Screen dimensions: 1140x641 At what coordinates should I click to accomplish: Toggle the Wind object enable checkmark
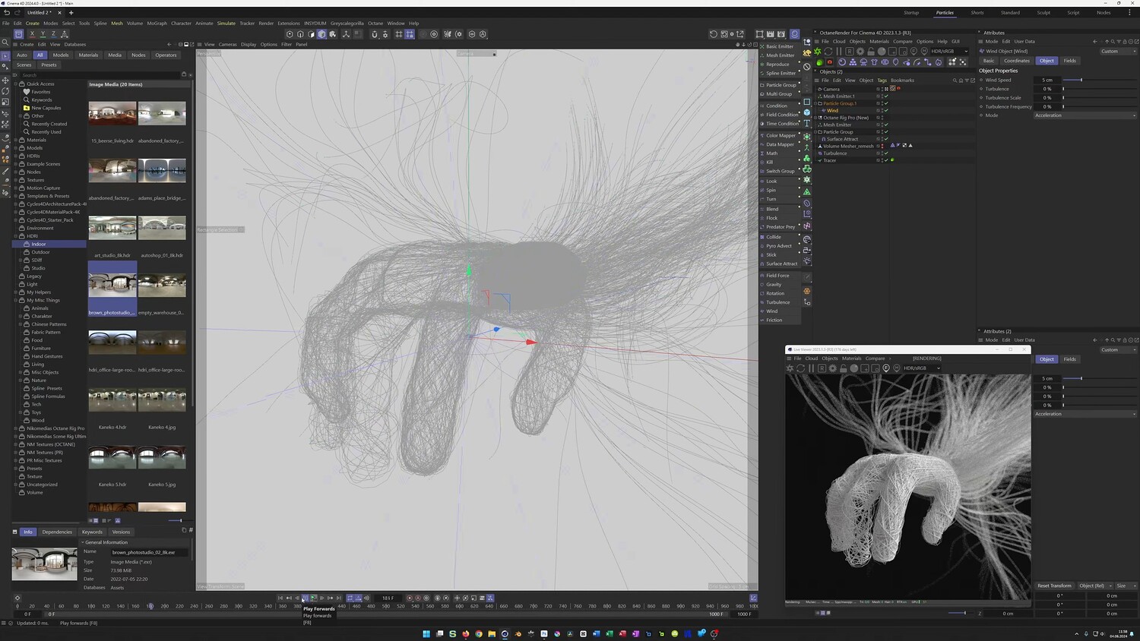pos(886,111)
